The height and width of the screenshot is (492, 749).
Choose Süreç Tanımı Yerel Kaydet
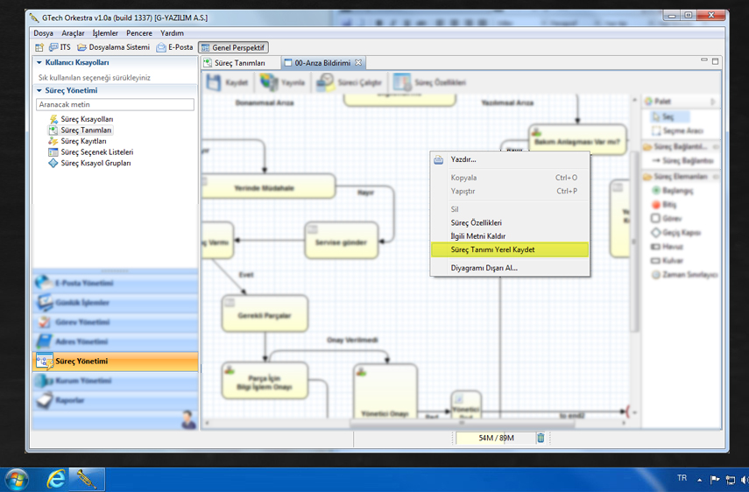(x=492, y=250)
